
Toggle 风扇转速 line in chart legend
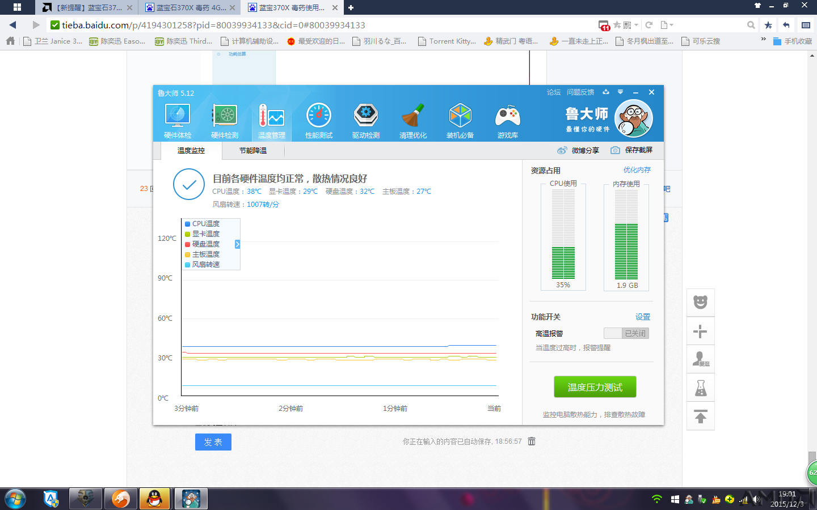[x=203, y=265]
